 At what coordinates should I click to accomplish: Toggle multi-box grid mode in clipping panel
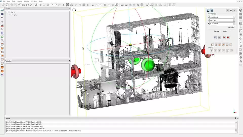coord(212,11)
